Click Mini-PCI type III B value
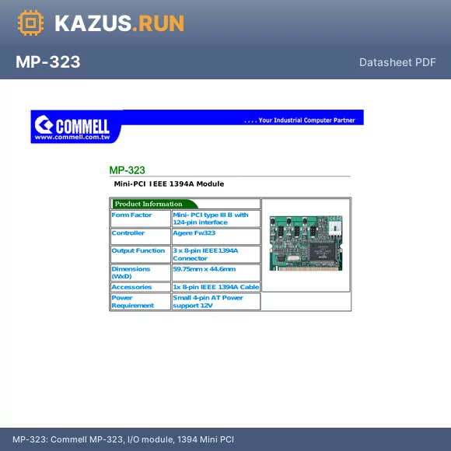The width and height of the screenshot is (451, 451). pos(216,219)
